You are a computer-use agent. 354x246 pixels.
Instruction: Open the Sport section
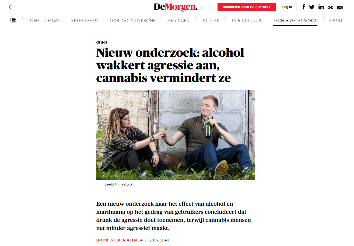click(x=336, y=20)
